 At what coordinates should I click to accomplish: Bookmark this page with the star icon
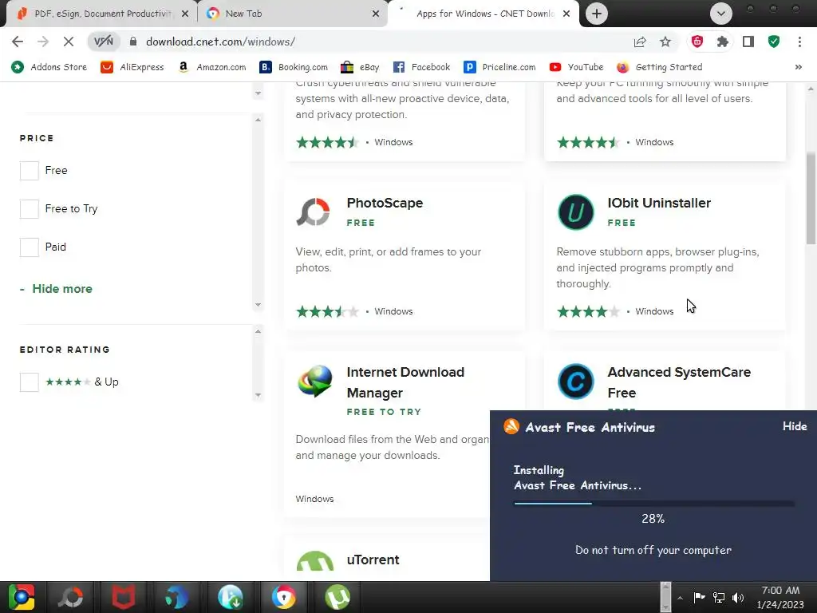(665, 42)
